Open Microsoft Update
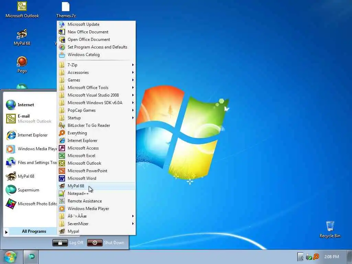 point(96,24)
